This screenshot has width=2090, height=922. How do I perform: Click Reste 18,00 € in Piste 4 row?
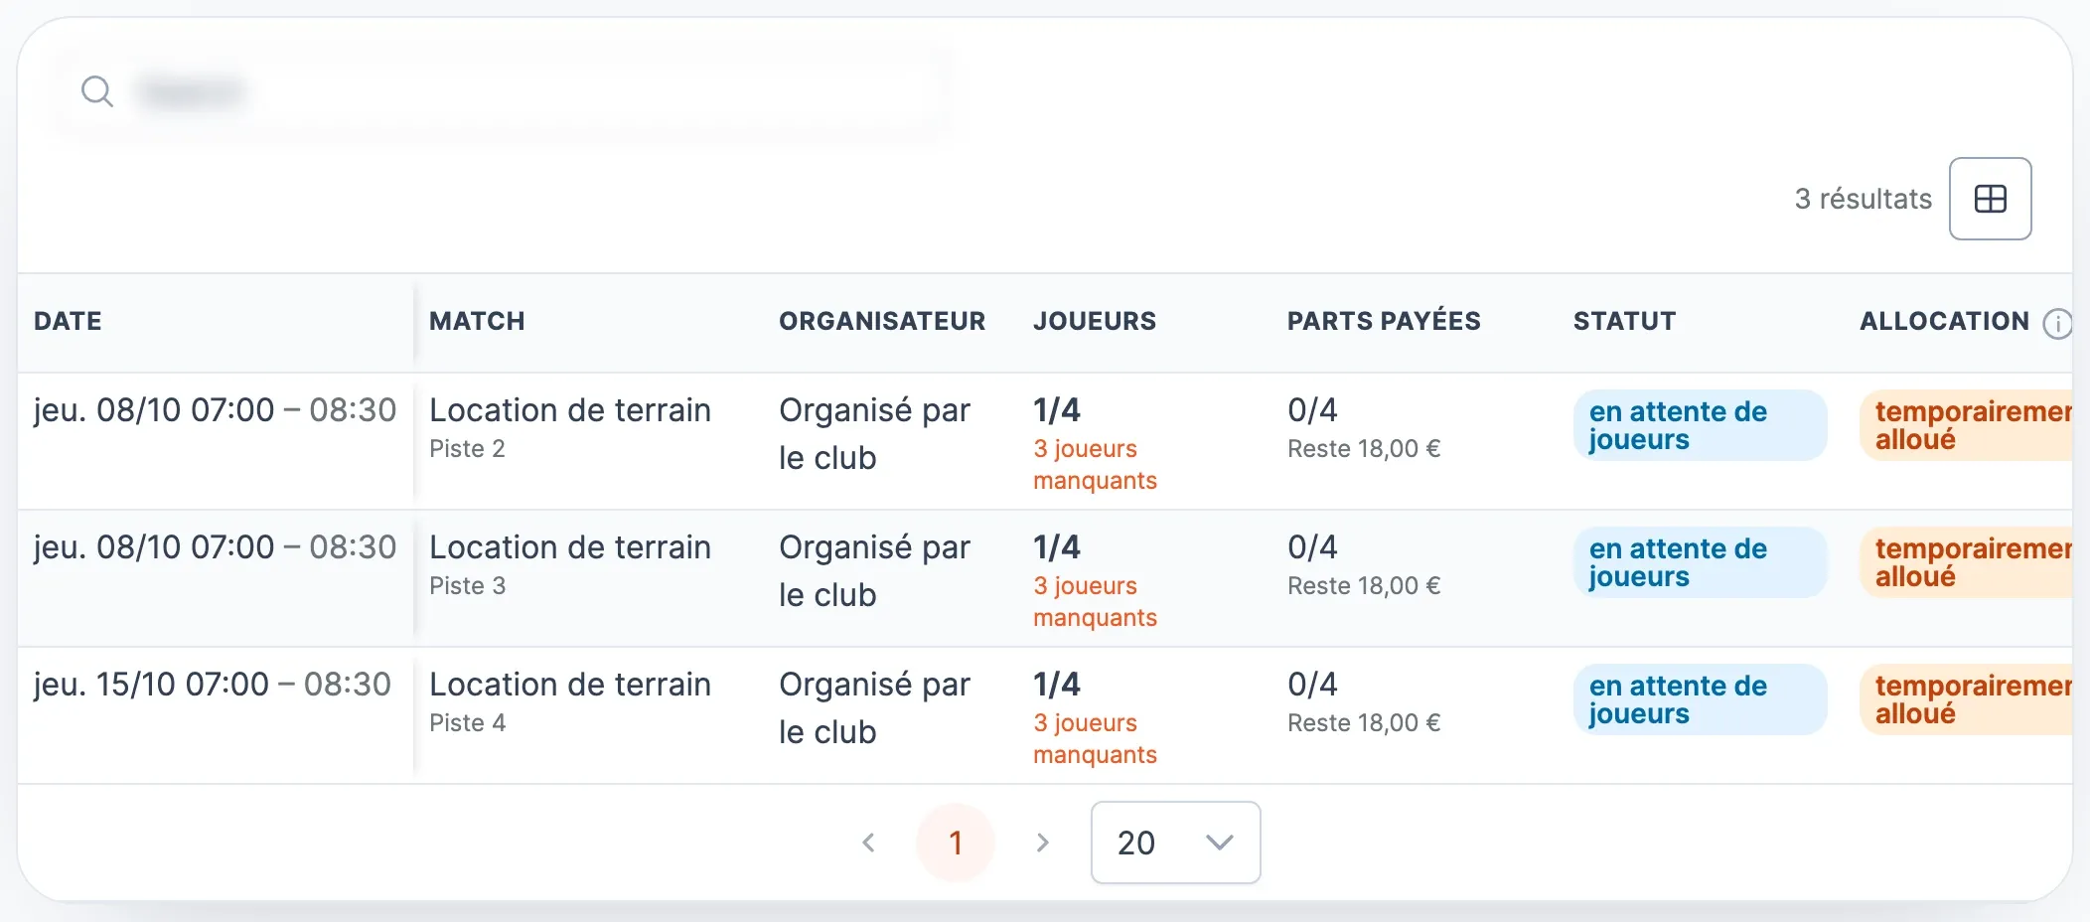[1364, 723]
